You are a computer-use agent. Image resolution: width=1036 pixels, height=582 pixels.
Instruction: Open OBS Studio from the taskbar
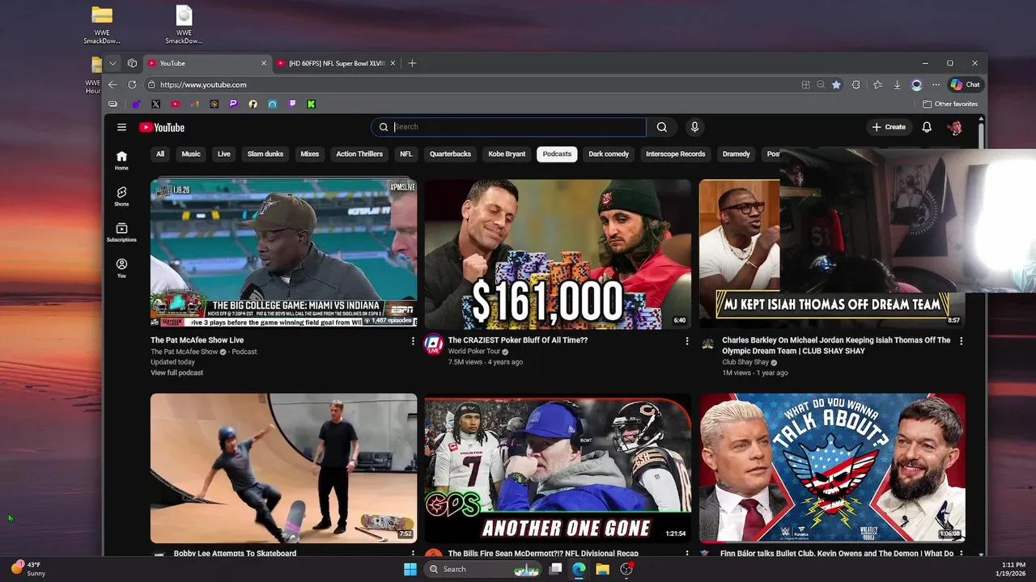click(626, 569)
